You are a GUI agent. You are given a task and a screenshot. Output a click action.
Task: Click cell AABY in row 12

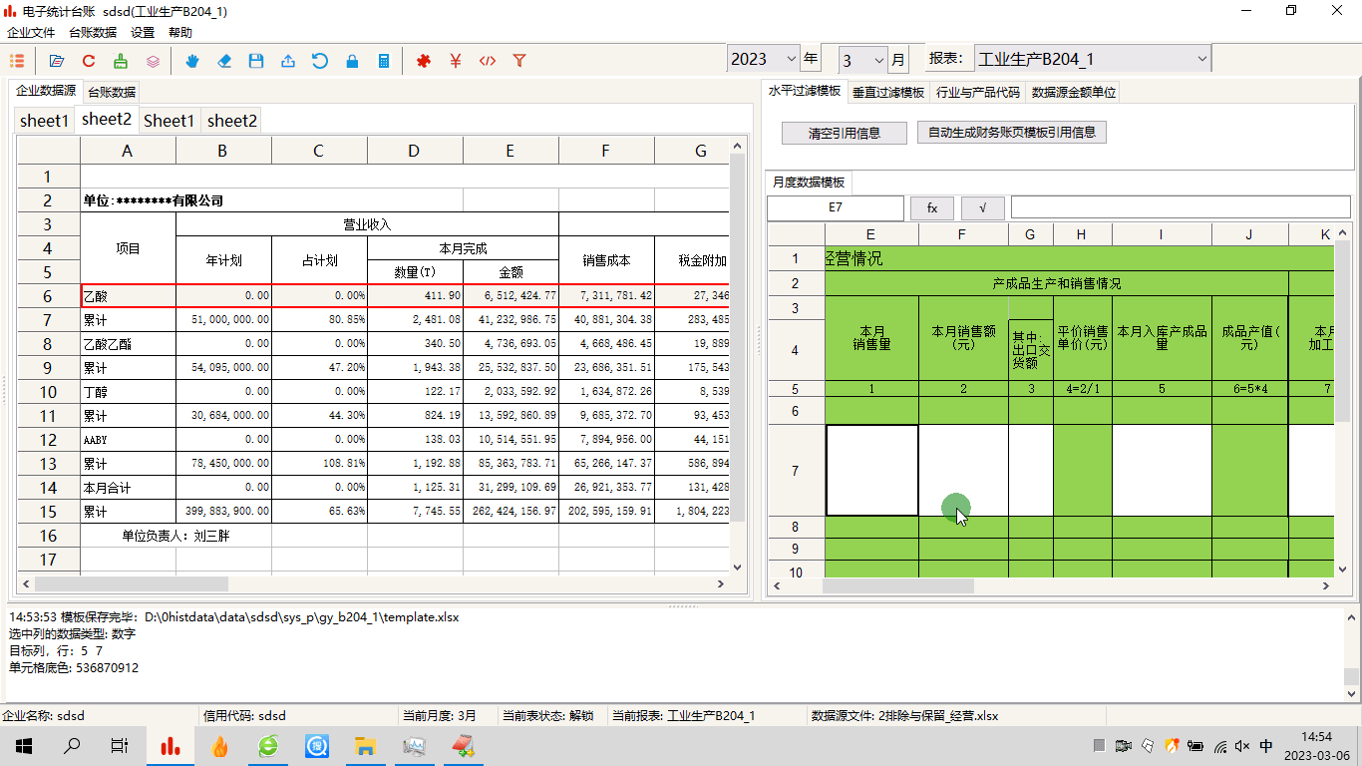coord(128,440)
